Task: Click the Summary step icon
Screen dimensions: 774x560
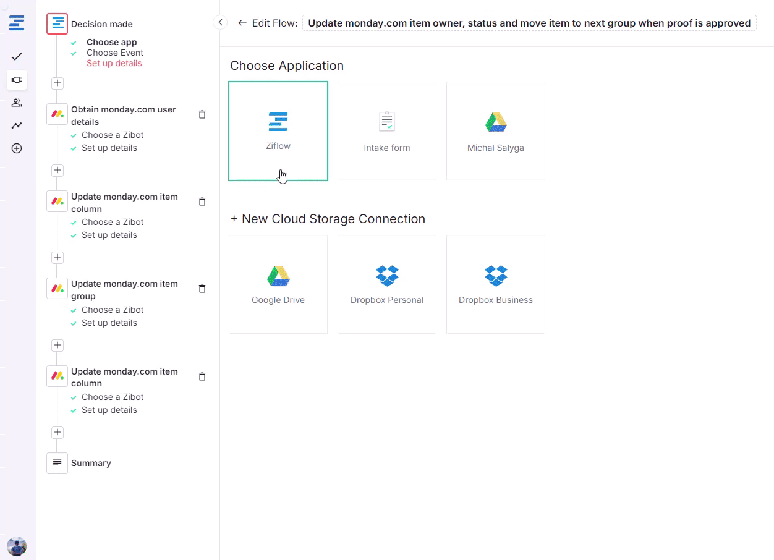Action: point(57,463)
